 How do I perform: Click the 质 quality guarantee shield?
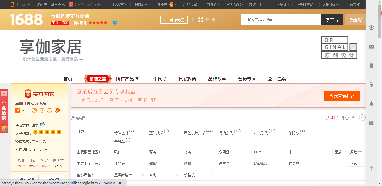pyautogui.click(x=34, y=111)
